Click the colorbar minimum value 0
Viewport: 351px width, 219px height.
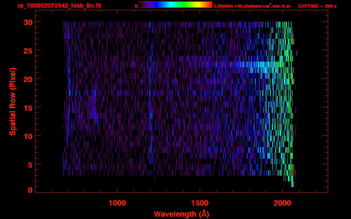(136, 6)
